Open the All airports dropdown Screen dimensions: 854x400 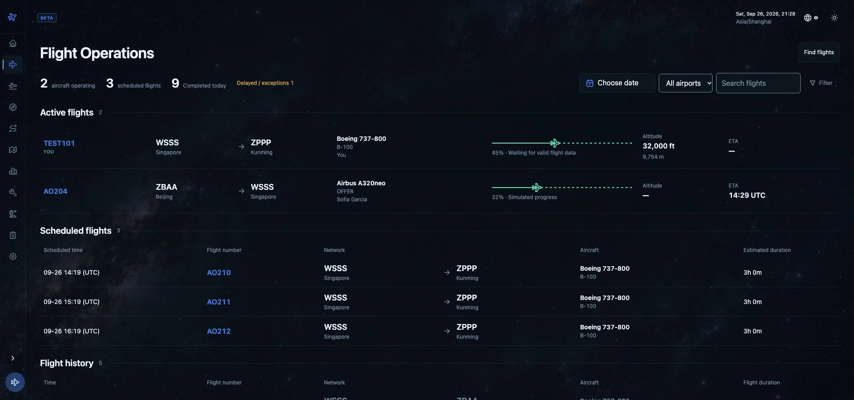685,83
